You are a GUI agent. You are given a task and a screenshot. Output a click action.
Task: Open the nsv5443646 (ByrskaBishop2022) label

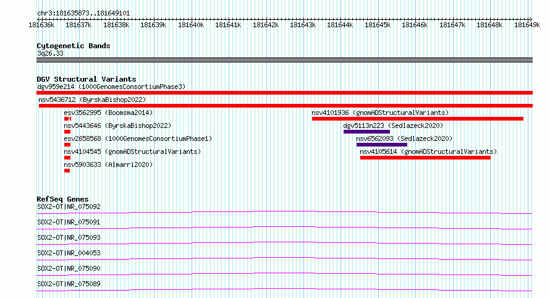117,126
